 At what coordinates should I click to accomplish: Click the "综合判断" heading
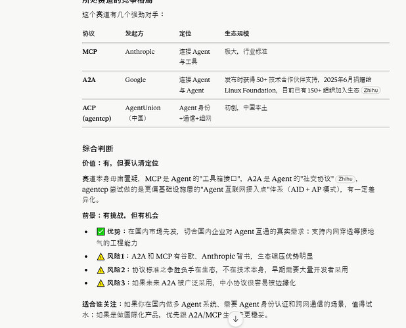coord(98,149)
